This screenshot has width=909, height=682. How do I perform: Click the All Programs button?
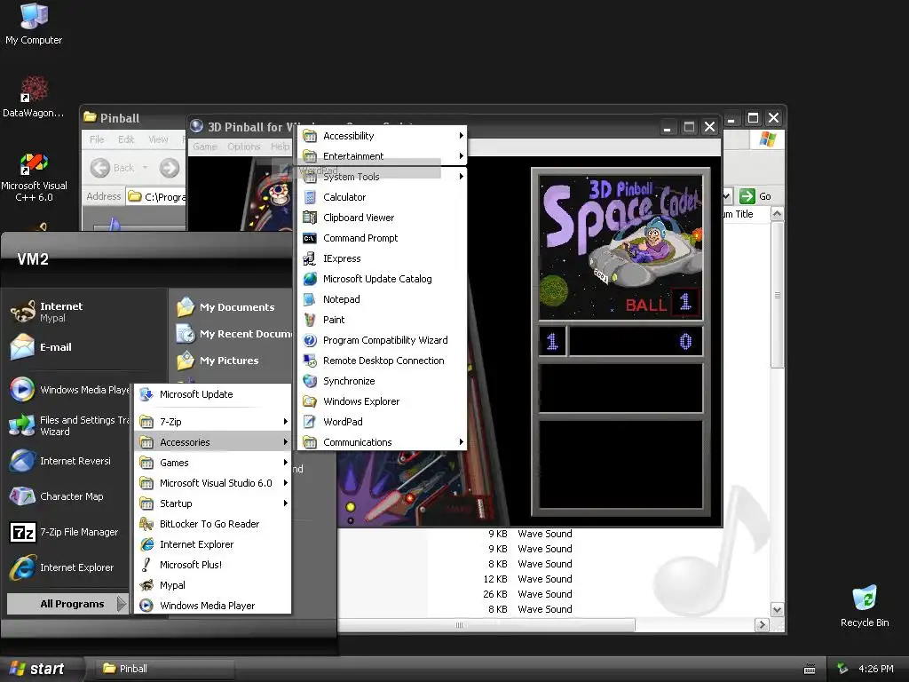[67, 604]
